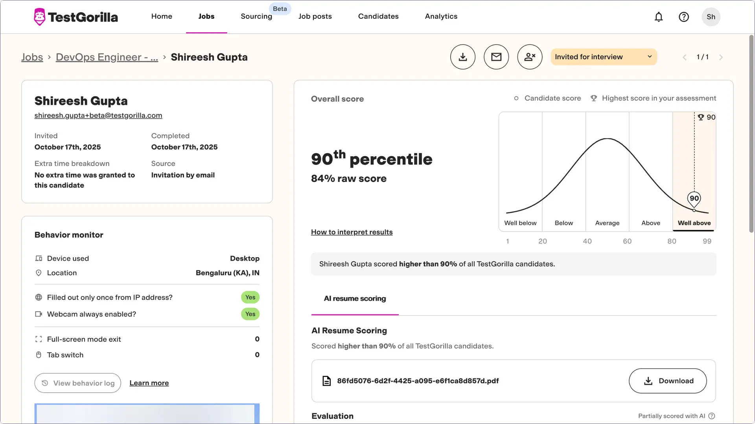Viewport: 755px width, 424px height.
Task: Select the AI resume scoring tab
Action: click(354, 298)
